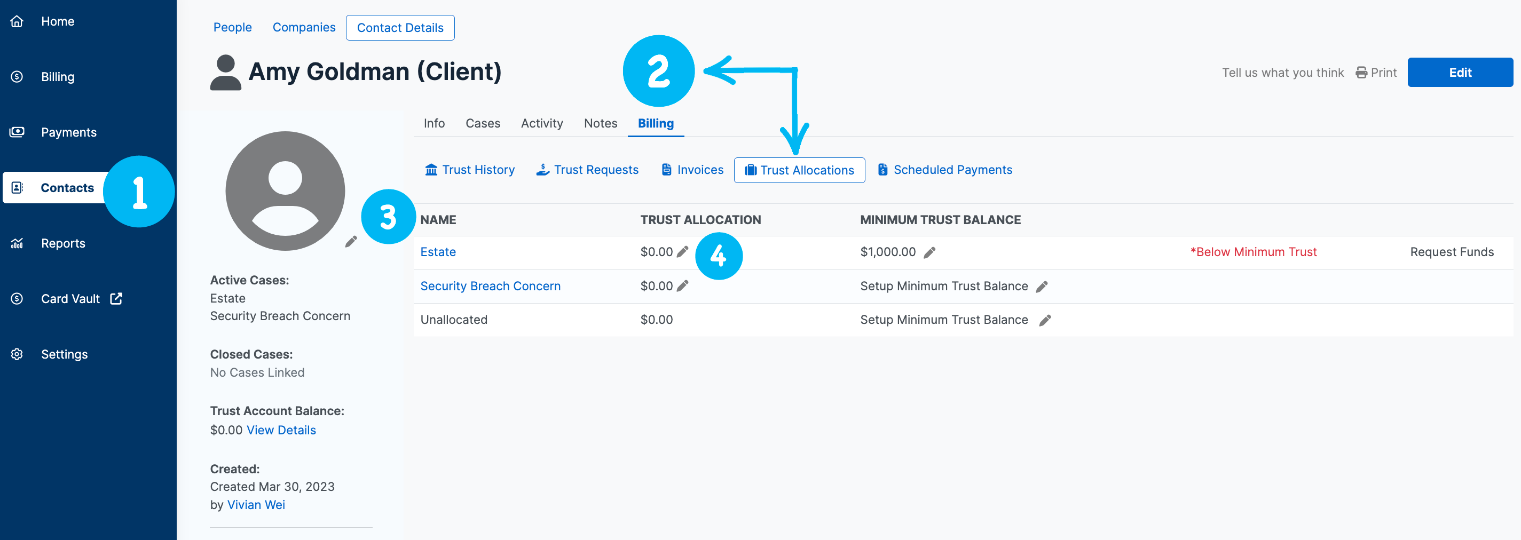Open the Security Breach Concern case link
The image size is (1521, 540).
(x=490, y=286)
